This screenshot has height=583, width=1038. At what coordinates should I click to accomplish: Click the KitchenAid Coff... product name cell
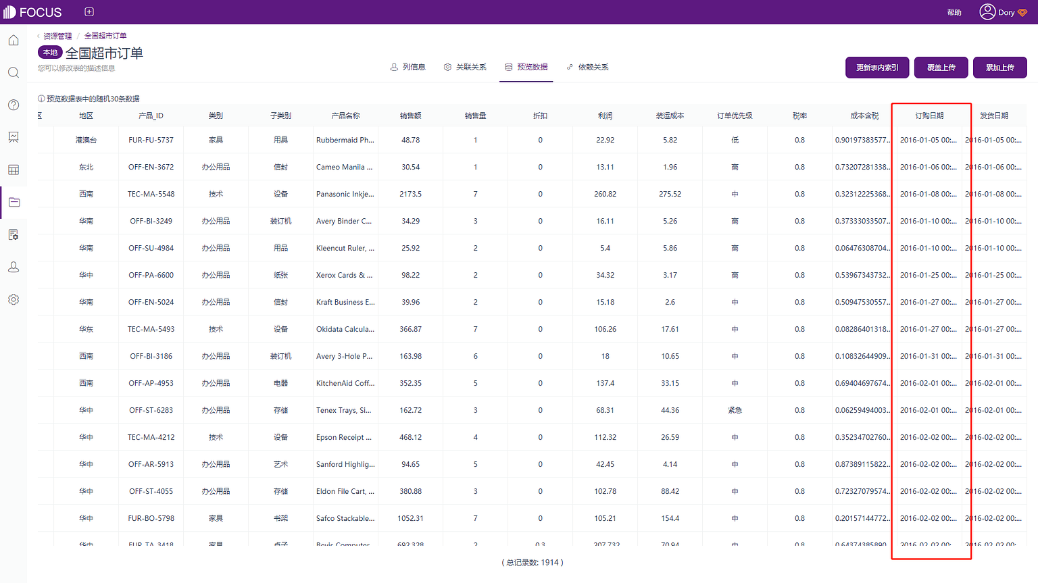345,383
